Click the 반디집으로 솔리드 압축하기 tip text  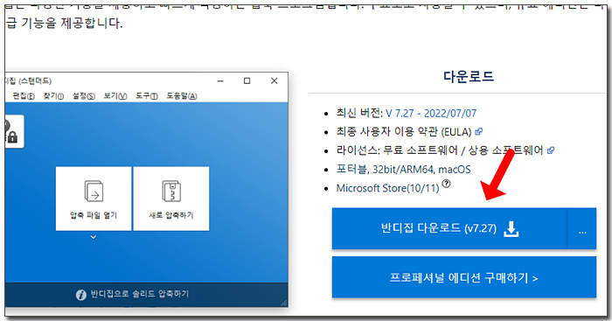tap(140, 294)
